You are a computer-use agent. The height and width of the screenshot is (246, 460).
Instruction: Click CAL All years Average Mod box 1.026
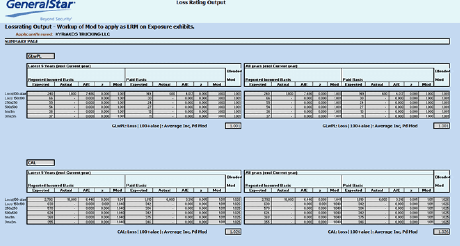[x=442, y=232]
